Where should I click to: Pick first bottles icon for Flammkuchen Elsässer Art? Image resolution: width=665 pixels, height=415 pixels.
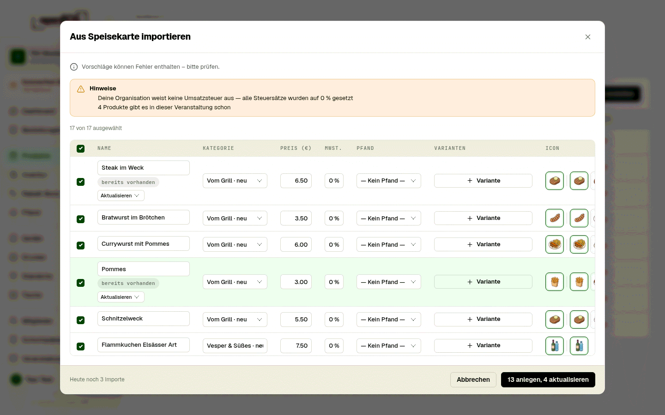coord(555,346)
